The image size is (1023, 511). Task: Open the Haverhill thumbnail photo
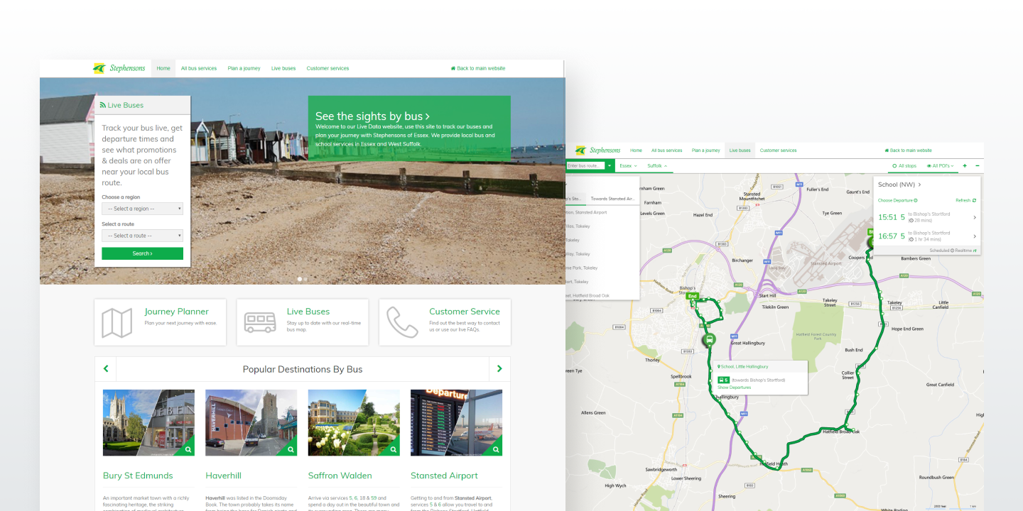tap(251, 422)
